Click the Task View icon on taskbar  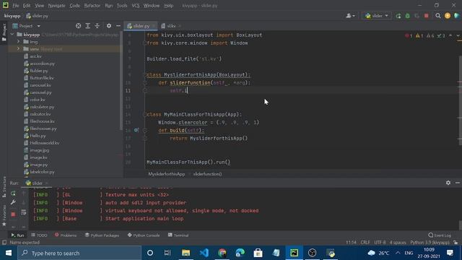(167, 253)
